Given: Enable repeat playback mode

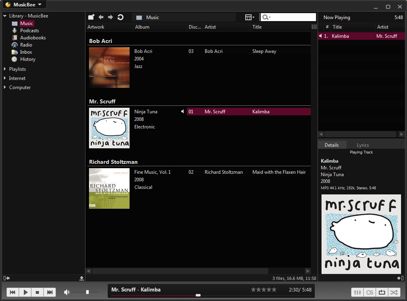Looking at the screenshot, I should 382,292.
